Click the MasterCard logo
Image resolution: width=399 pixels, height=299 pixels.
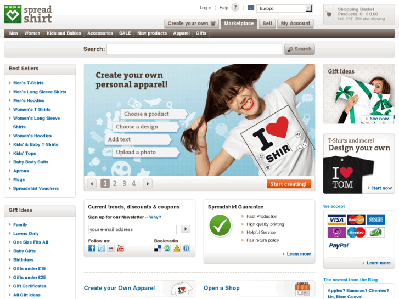click(356, 219)
